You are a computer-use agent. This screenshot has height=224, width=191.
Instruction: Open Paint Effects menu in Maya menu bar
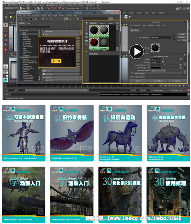pos(90,5)
